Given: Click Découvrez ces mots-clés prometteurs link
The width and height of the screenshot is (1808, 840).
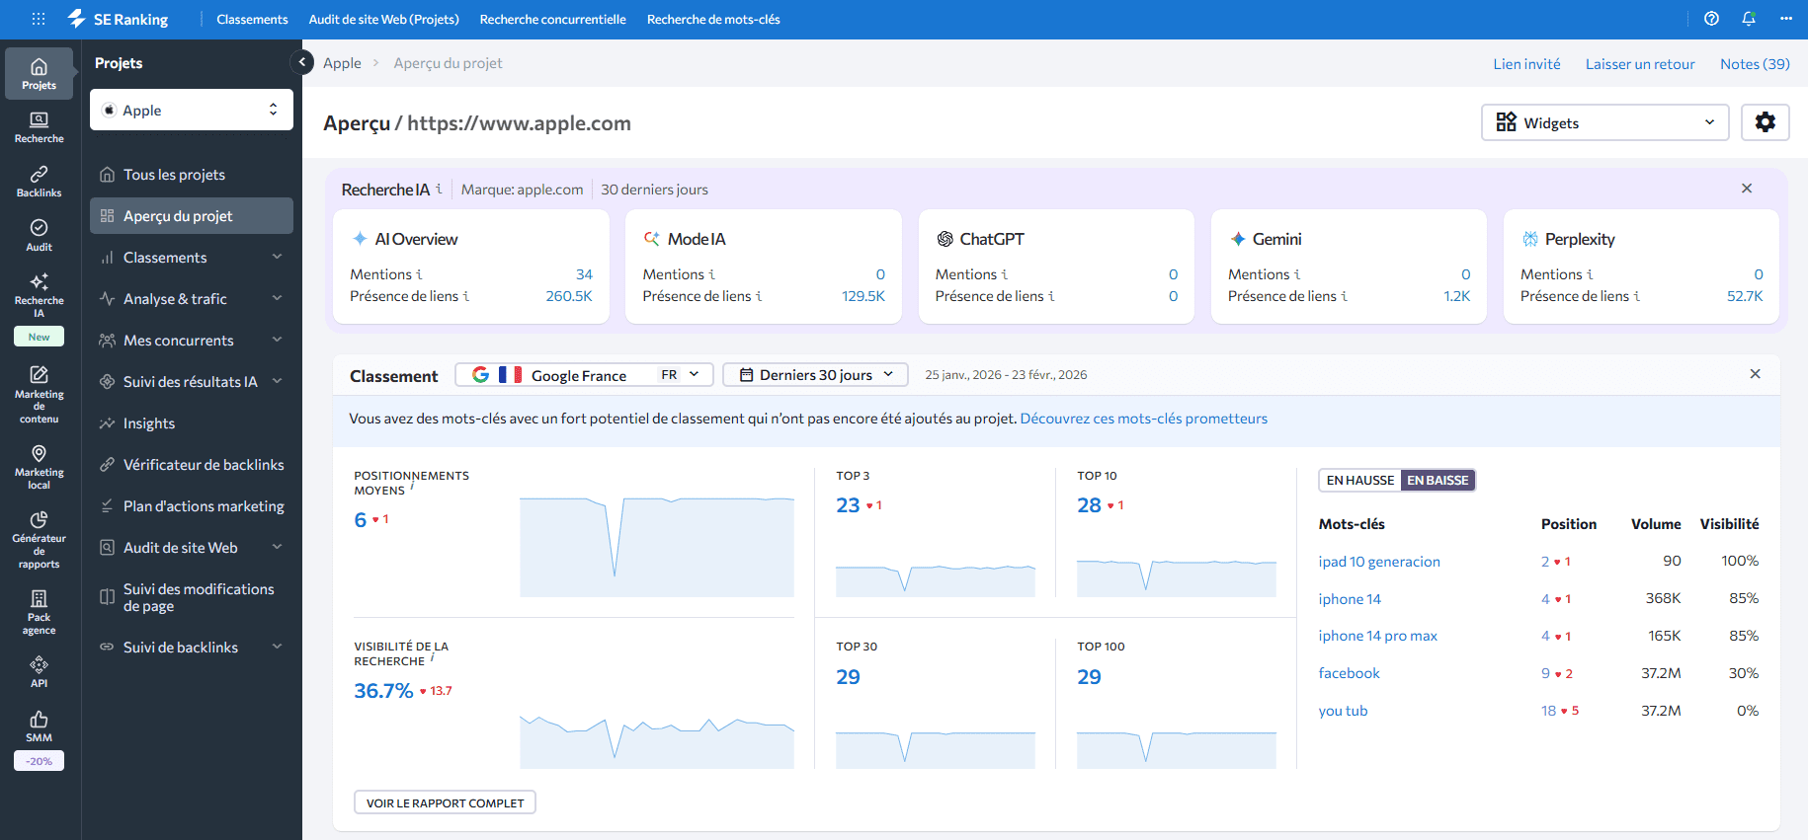Looking at the screenshot, I should tap(1143, 419).
